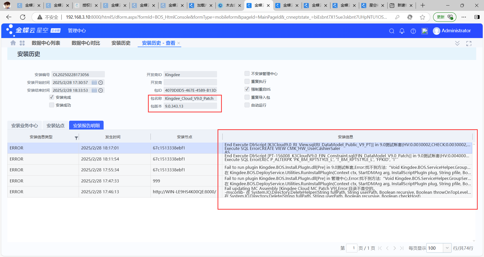Image resolution: width=484 pixels, height=257 pixels.
Task: Toggle 重复导入包 checkbox
Action: pyautogui.click(x=247, y=97)
